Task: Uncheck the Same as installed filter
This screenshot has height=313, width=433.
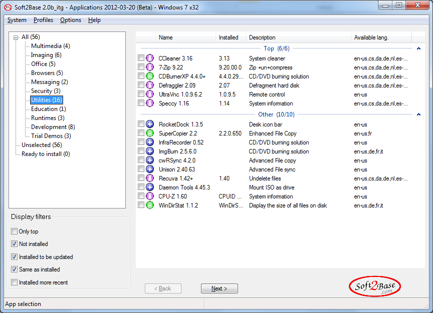Action: 14,269
